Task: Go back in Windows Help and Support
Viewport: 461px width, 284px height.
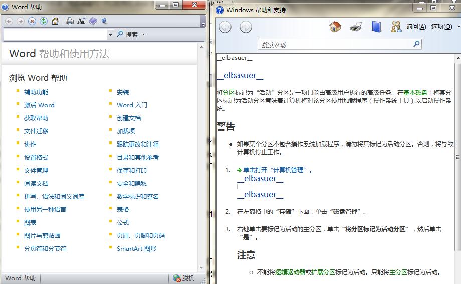Action: 225,28
